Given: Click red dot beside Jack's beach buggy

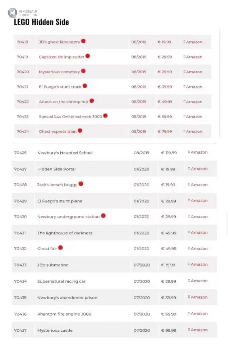Looking at the screenshot, I should pos(81,184).
